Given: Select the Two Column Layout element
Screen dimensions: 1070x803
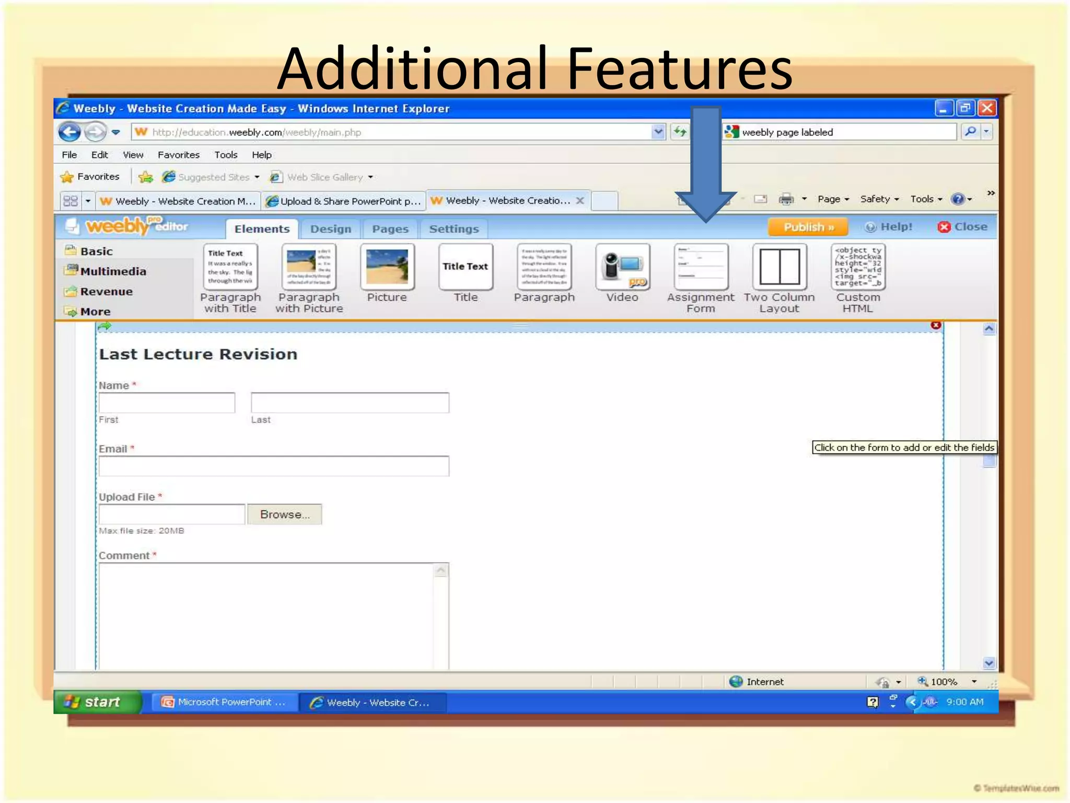Looking at the screenshot, I should point(779,279).
